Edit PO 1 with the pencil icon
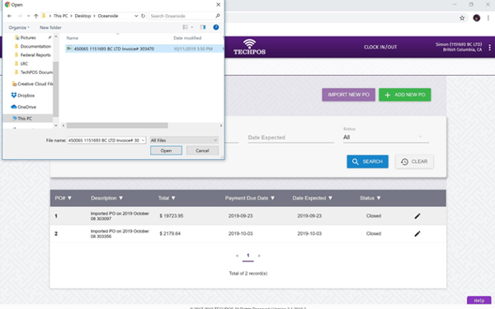The height and width of the screenshot is (309, 495). [x=417, y=216]
